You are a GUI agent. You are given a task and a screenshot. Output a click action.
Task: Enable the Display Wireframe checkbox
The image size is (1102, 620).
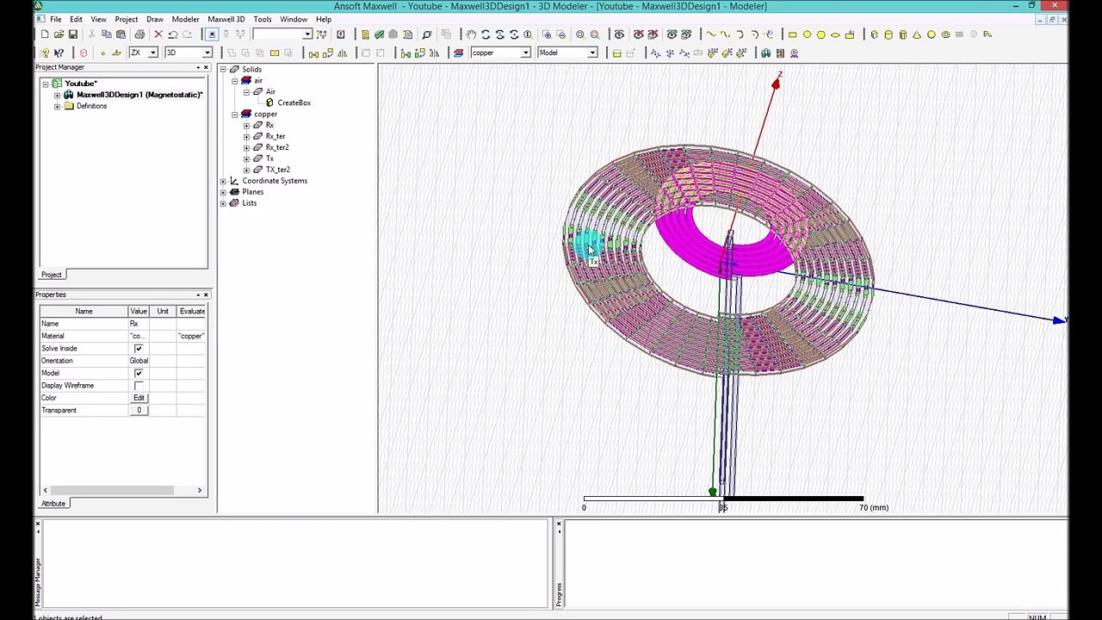coord(139,386)
